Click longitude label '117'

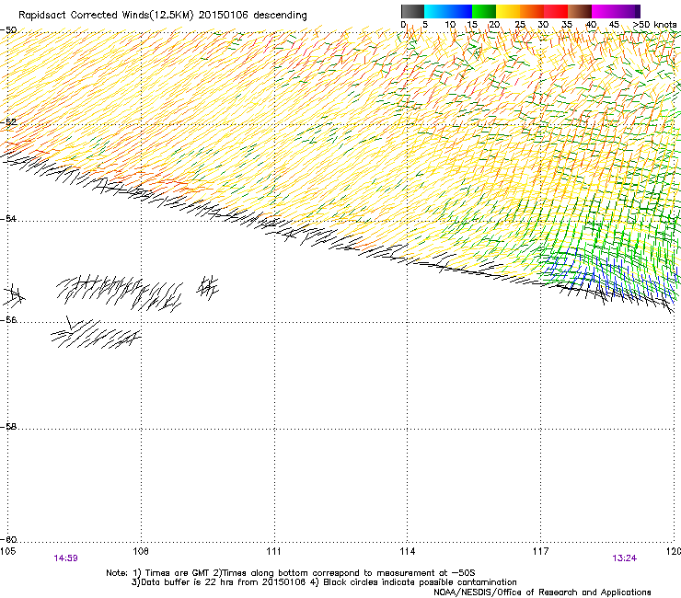pyautogui.click(x=541, y=551)
